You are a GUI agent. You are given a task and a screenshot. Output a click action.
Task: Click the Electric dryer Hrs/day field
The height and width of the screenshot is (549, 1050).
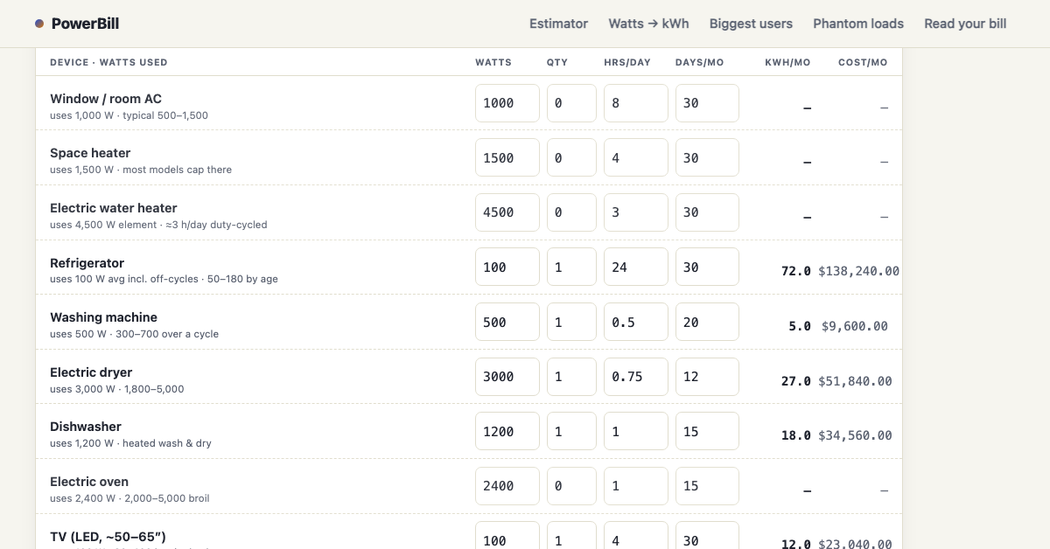[636, 377]
